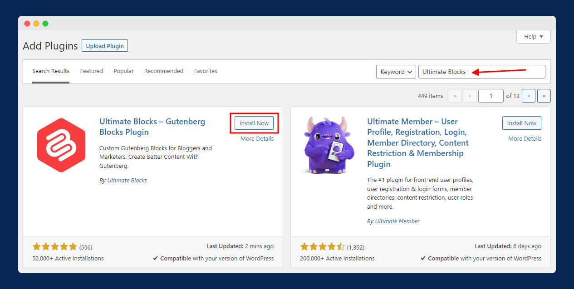The image size is (574, 289).
Task: Open Ultimate Member plugin title link
Action: point(418,143)
